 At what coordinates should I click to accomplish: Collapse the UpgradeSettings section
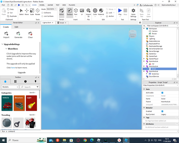coord(2,44)
